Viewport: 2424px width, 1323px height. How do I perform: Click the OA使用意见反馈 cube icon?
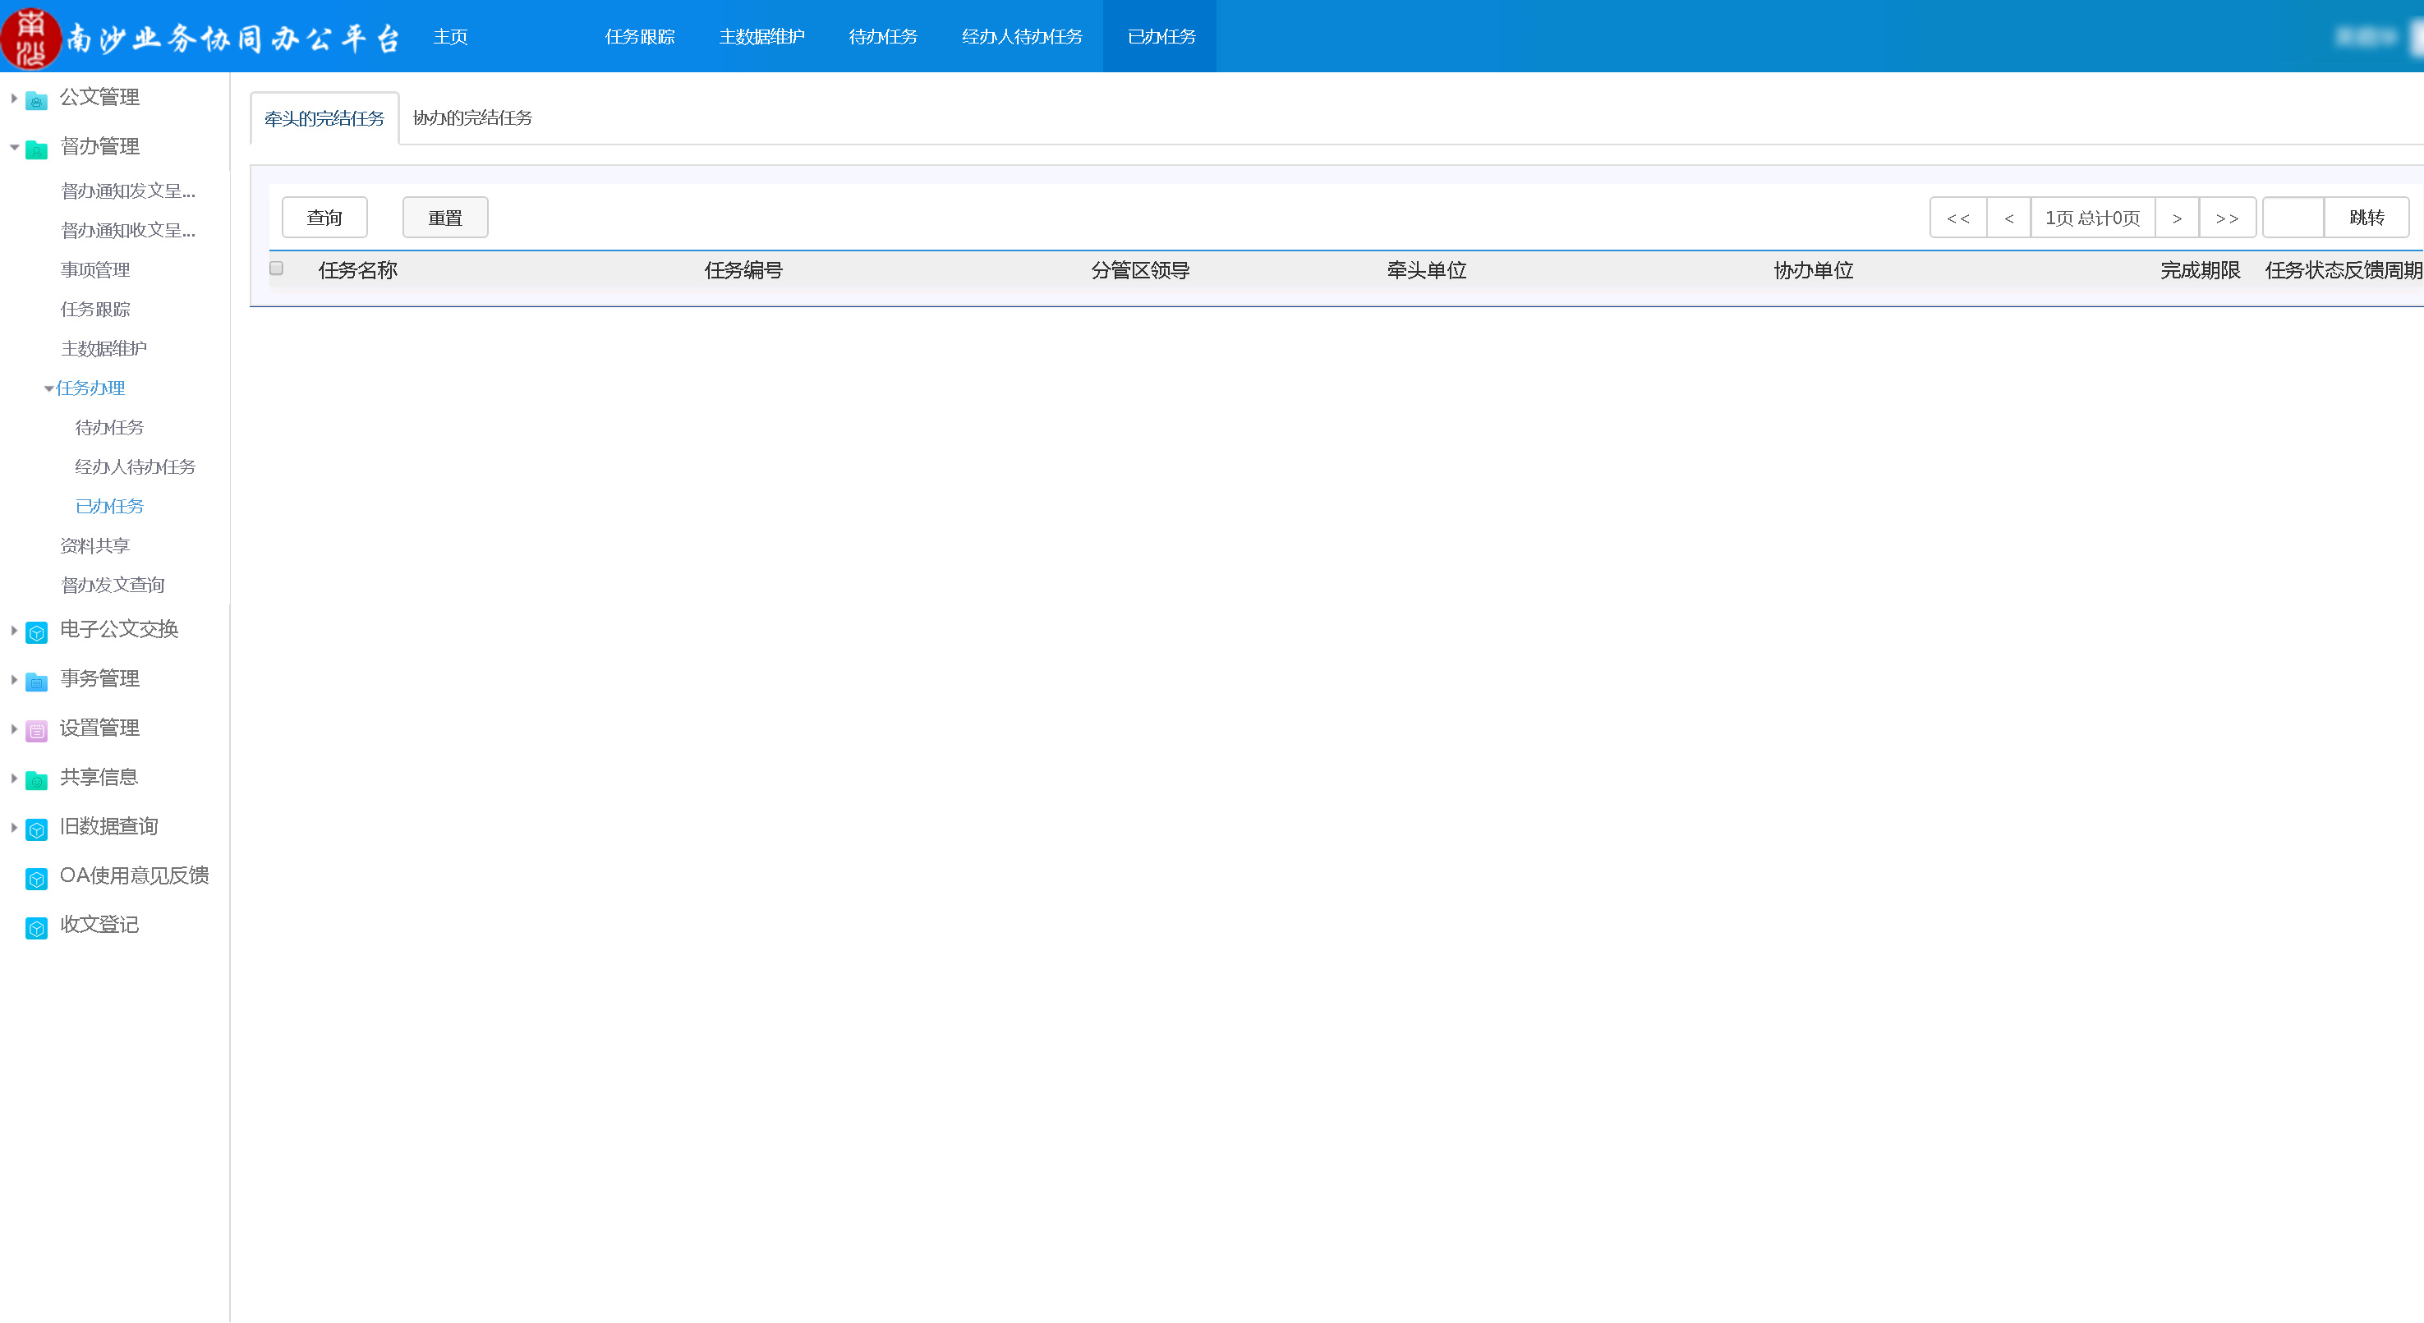[37, 879]
